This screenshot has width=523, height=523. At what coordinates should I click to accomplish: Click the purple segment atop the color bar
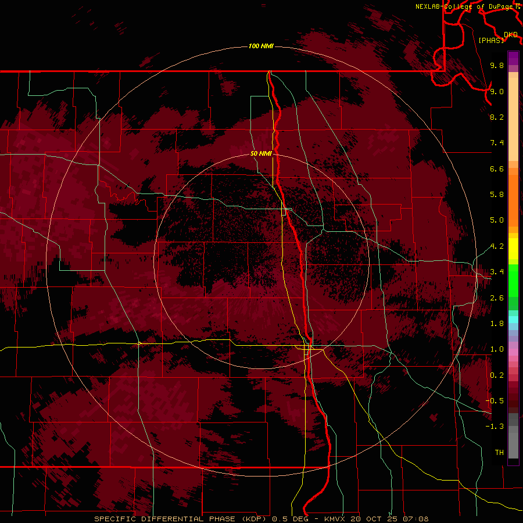click(513, 58)
